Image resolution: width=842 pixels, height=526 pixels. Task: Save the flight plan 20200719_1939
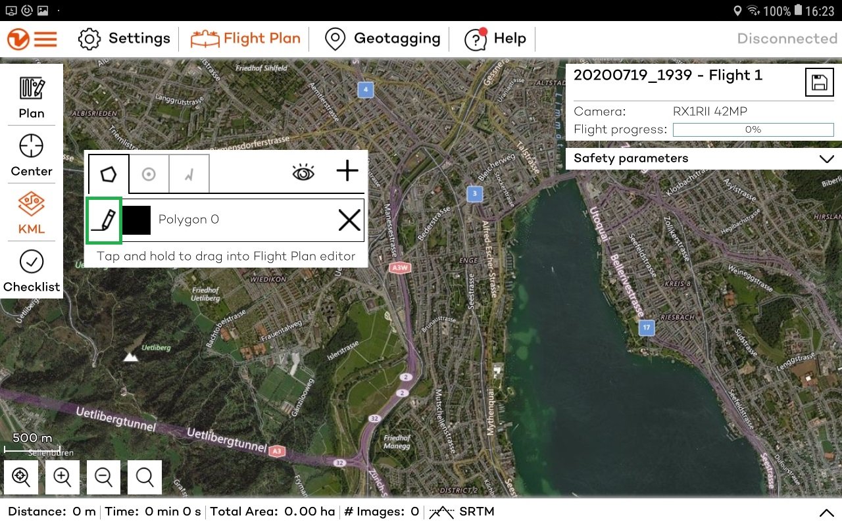[x=819, y=82]
